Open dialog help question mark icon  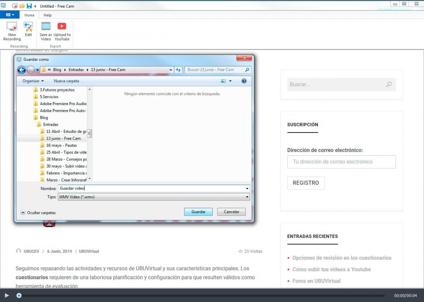tap(244, 81)
